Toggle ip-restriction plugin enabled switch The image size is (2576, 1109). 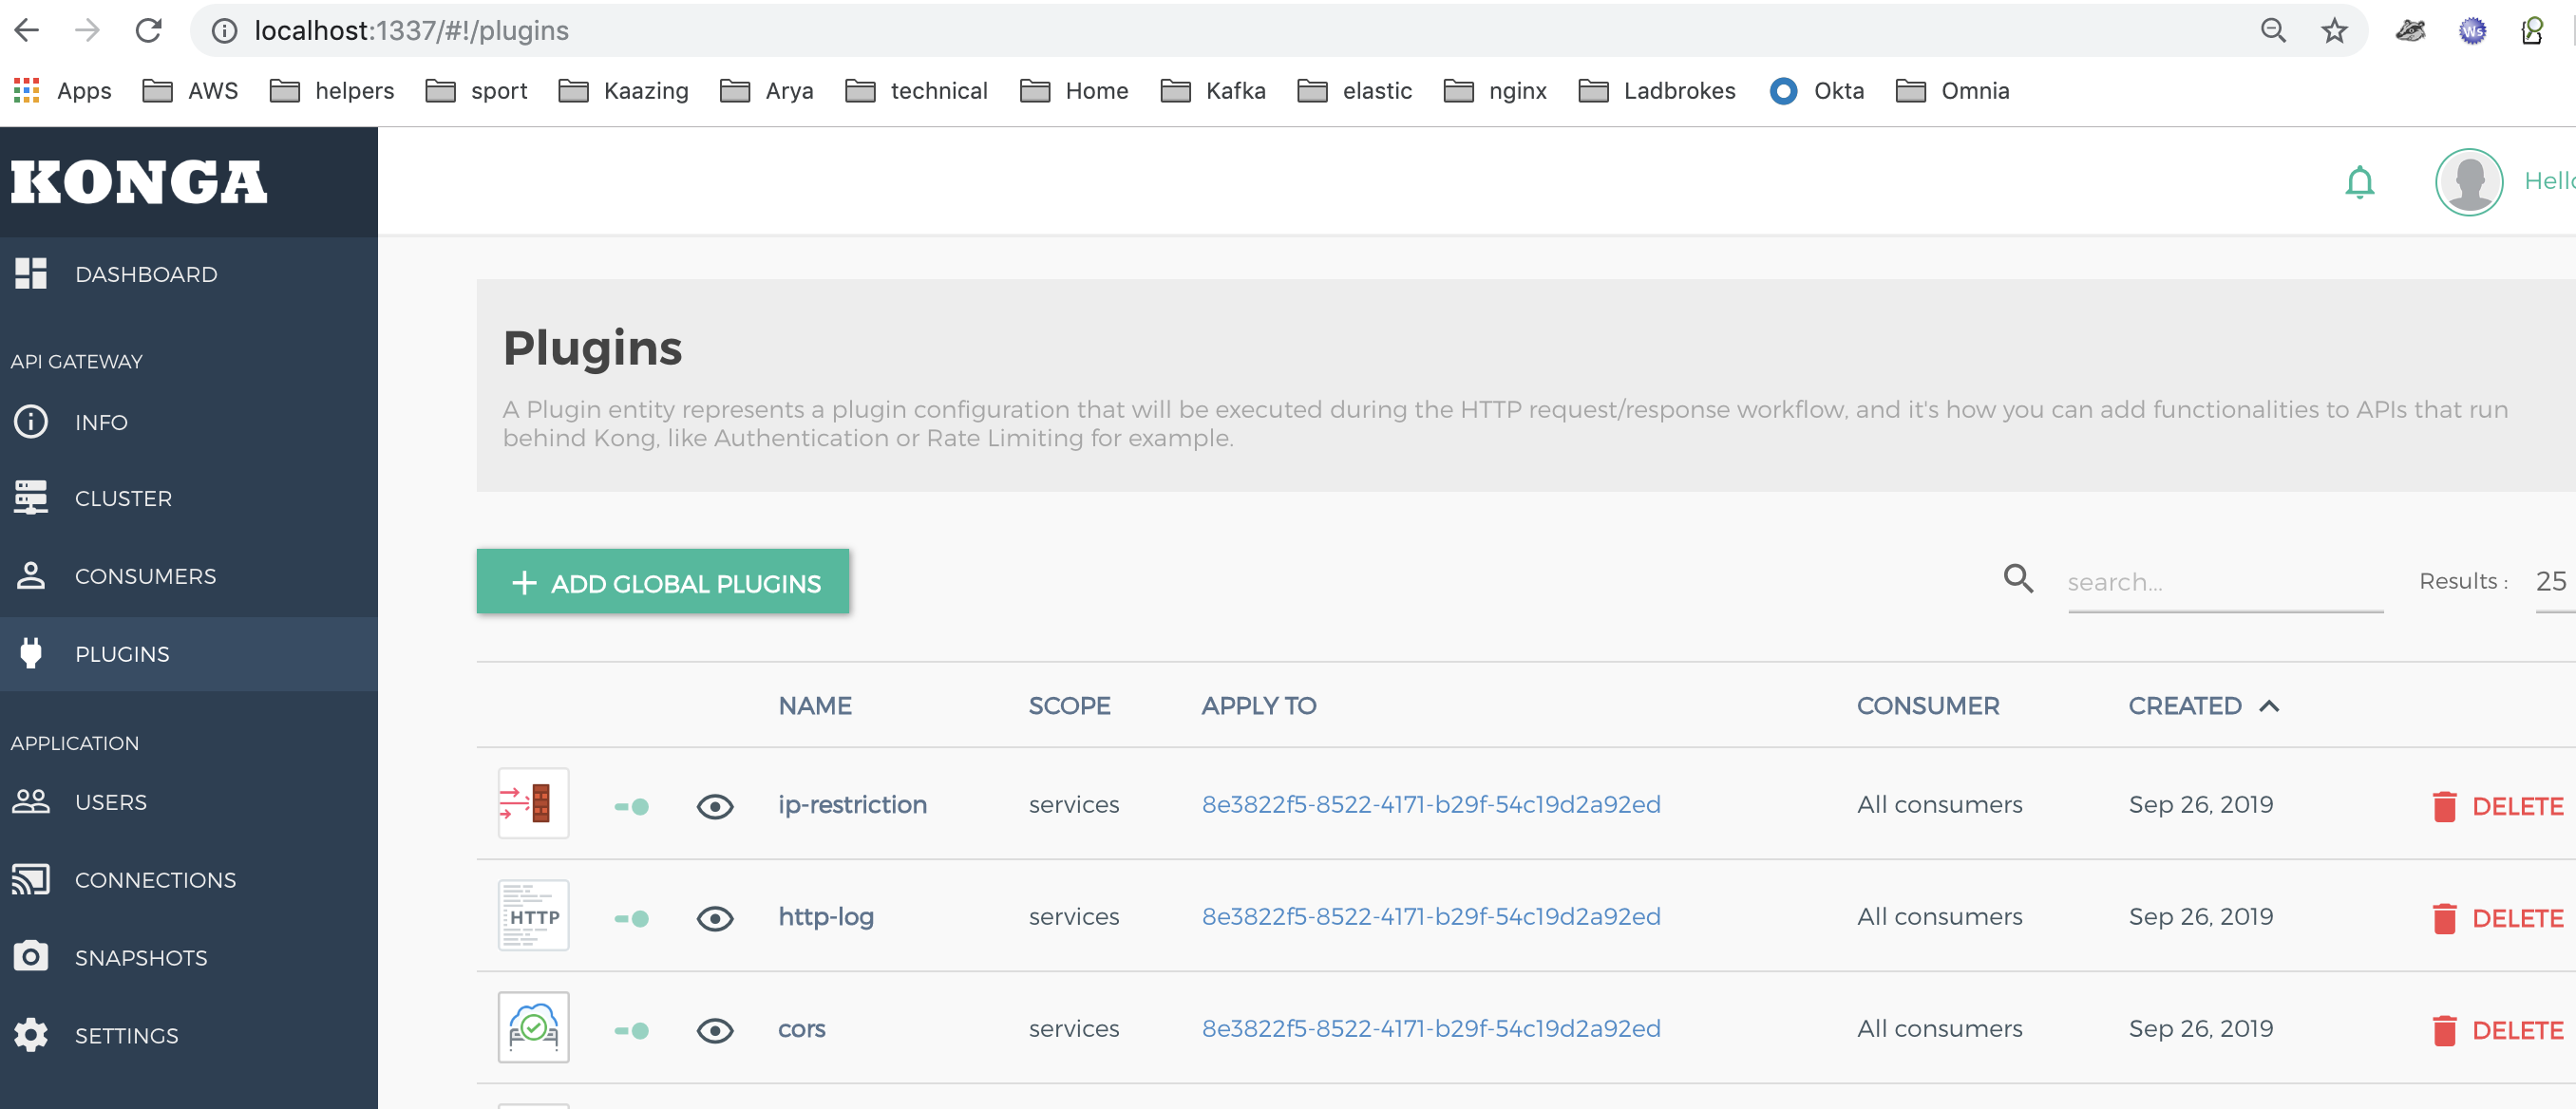(631, 806)
